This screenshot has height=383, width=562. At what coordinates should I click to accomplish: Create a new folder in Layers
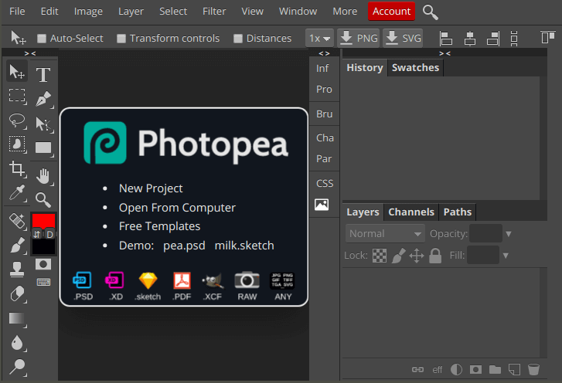pyautogui.click(x=495, y=369)
